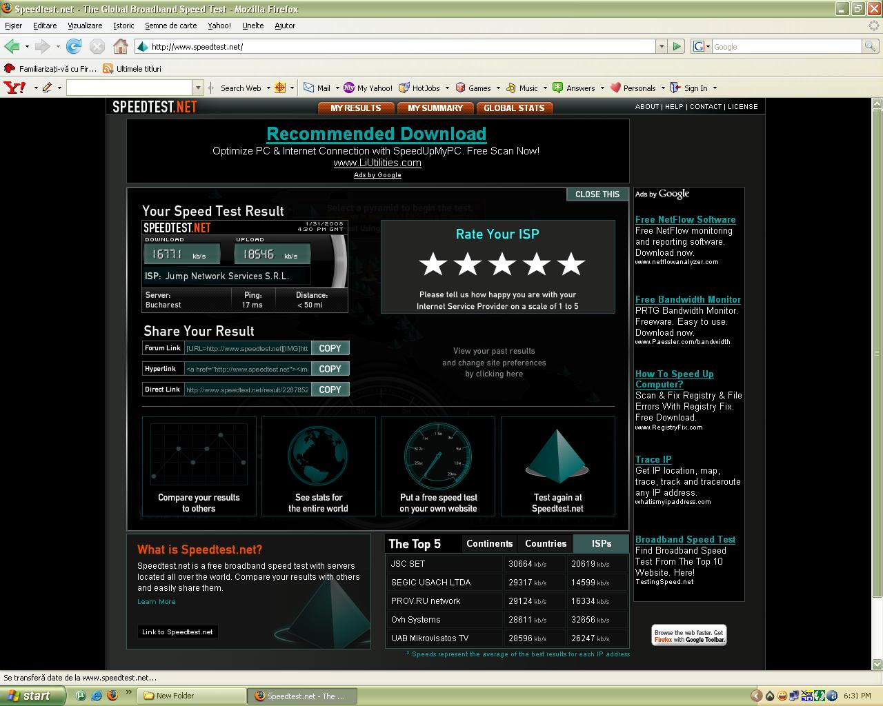Click the Back navigation arrow
Screen dimensions: 883x706
(12, 46)
